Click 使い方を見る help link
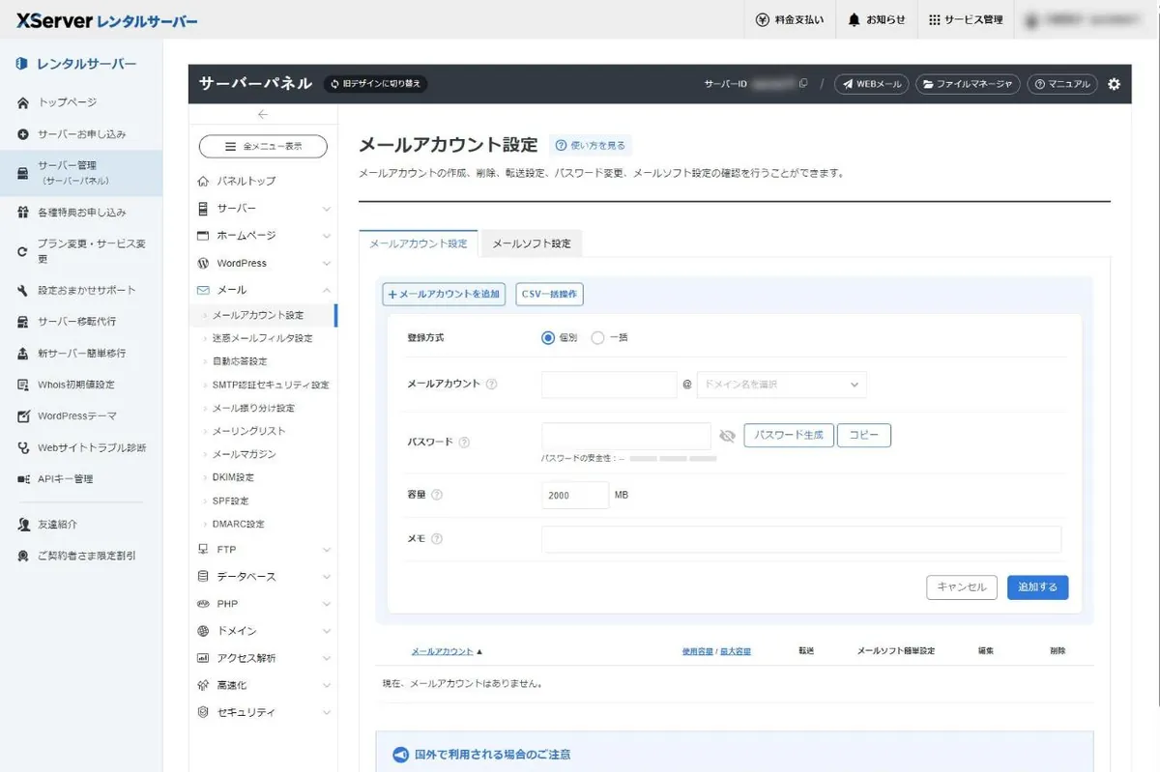The height and width of the screenshot is (772, 1160). tap(591, 146)
